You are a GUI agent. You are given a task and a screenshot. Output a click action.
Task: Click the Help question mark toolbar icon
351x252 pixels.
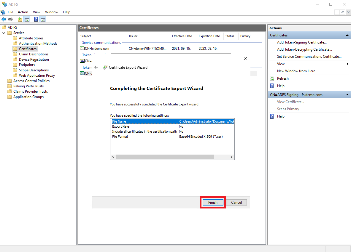coord(36,20)
